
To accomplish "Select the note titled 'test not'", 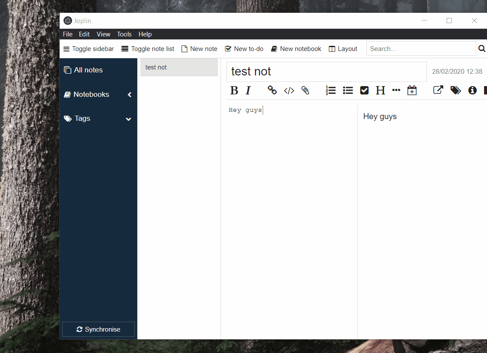I will click(179, 67).
